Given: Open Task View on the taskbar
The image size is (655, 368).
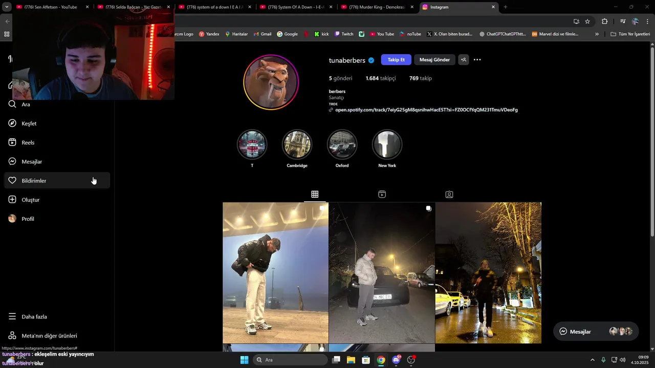Looking at the screenshot, I should (336, 360).
